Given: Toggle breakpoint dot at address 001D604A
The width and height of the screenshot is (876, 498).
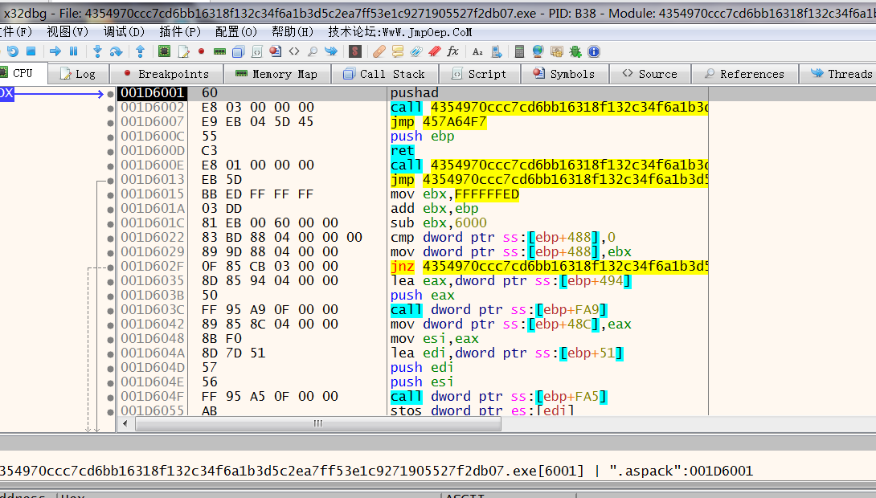Looking at the screenshot, I should [x=111, y=353].
